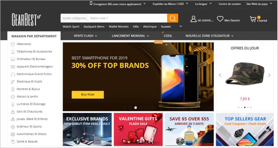Image resolution: width=278 pixels, height=148 pixels.
Task: Open the Centre de soutien link
Action: 230,4
